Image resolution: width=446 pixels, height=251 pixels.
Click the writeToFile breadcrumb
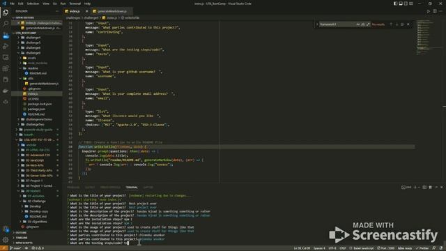130,17
